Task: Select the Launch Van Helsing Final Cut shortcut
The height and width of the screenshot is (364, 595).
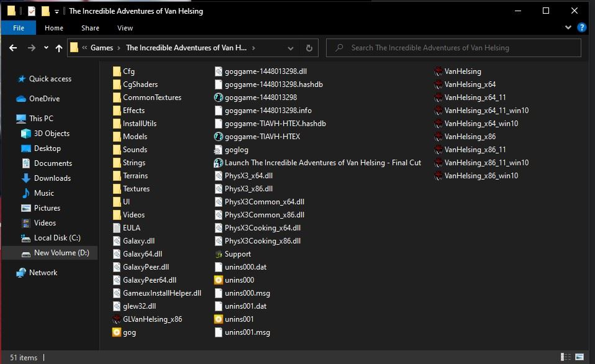Action: click(x=219, y=163)
